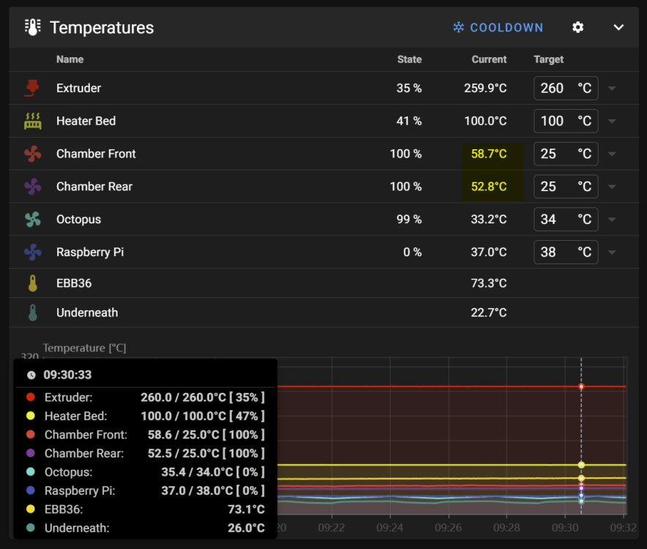Image resolution: width=647 pixels, height=549 pixels.
Task: Click the Extruder nozzle icon
Action: (x=32, y=88)
